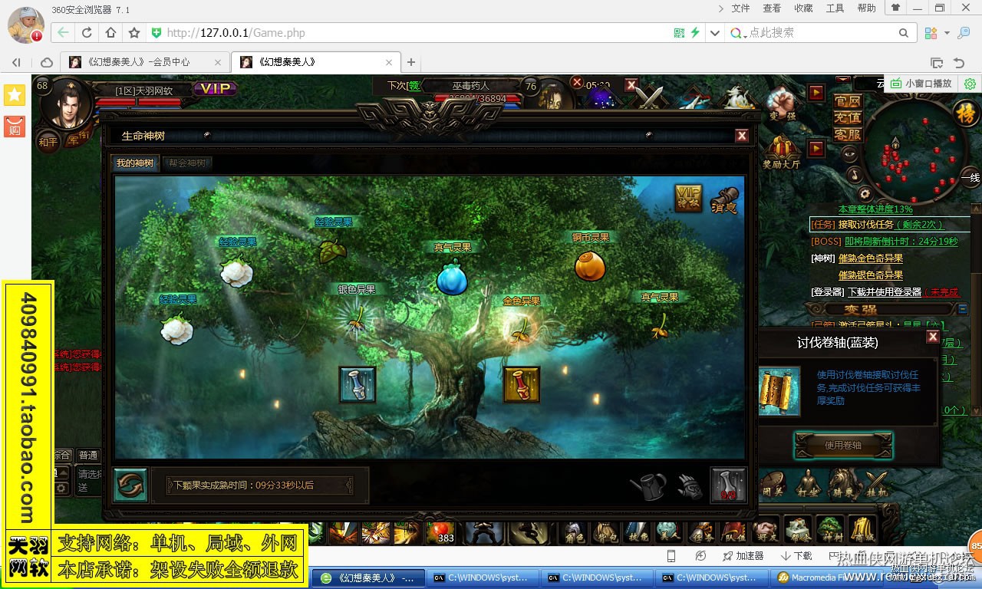
Task: Reload the page in the browser toolbar
Action: [87, 33]
